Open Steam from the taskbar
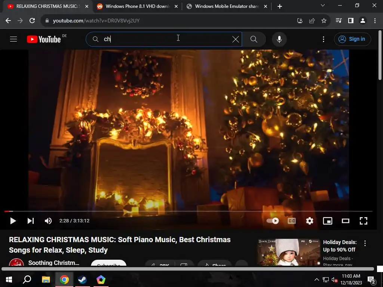This screenshot has width=383, height=287. click(x=82, y=280)
